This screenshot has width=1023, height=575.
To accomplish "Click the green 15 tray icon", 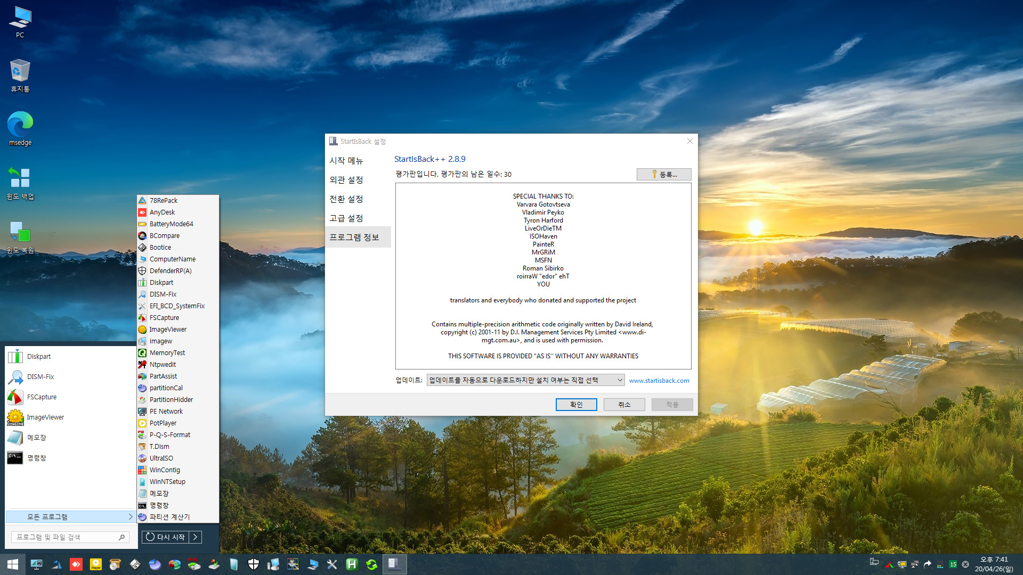I will (x=953, y=564).
